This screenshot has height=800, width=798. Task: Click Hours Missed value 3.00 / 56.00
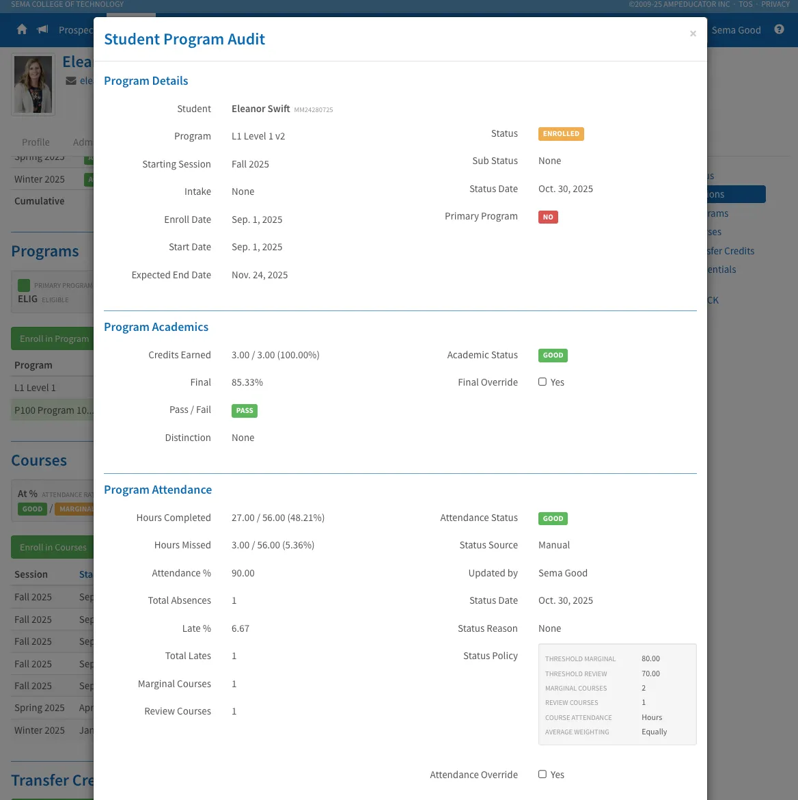click(273, 545)
